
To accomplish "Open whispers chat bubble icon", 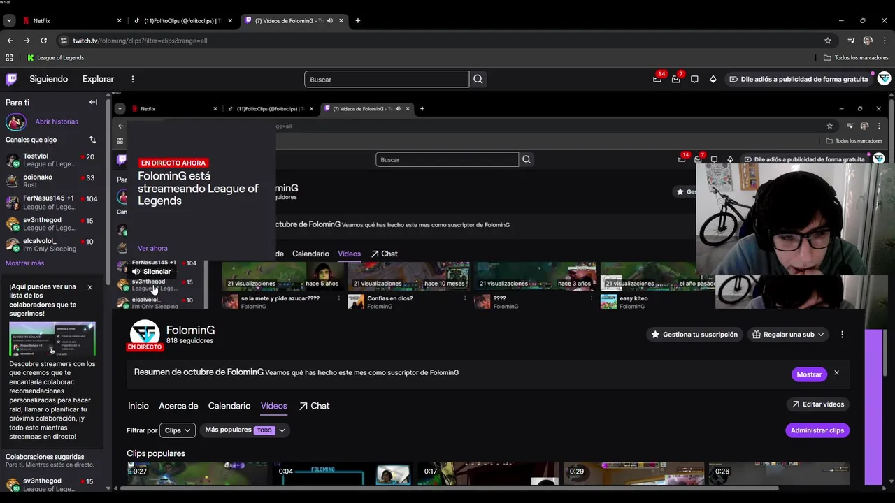I will tap(694, 79).
